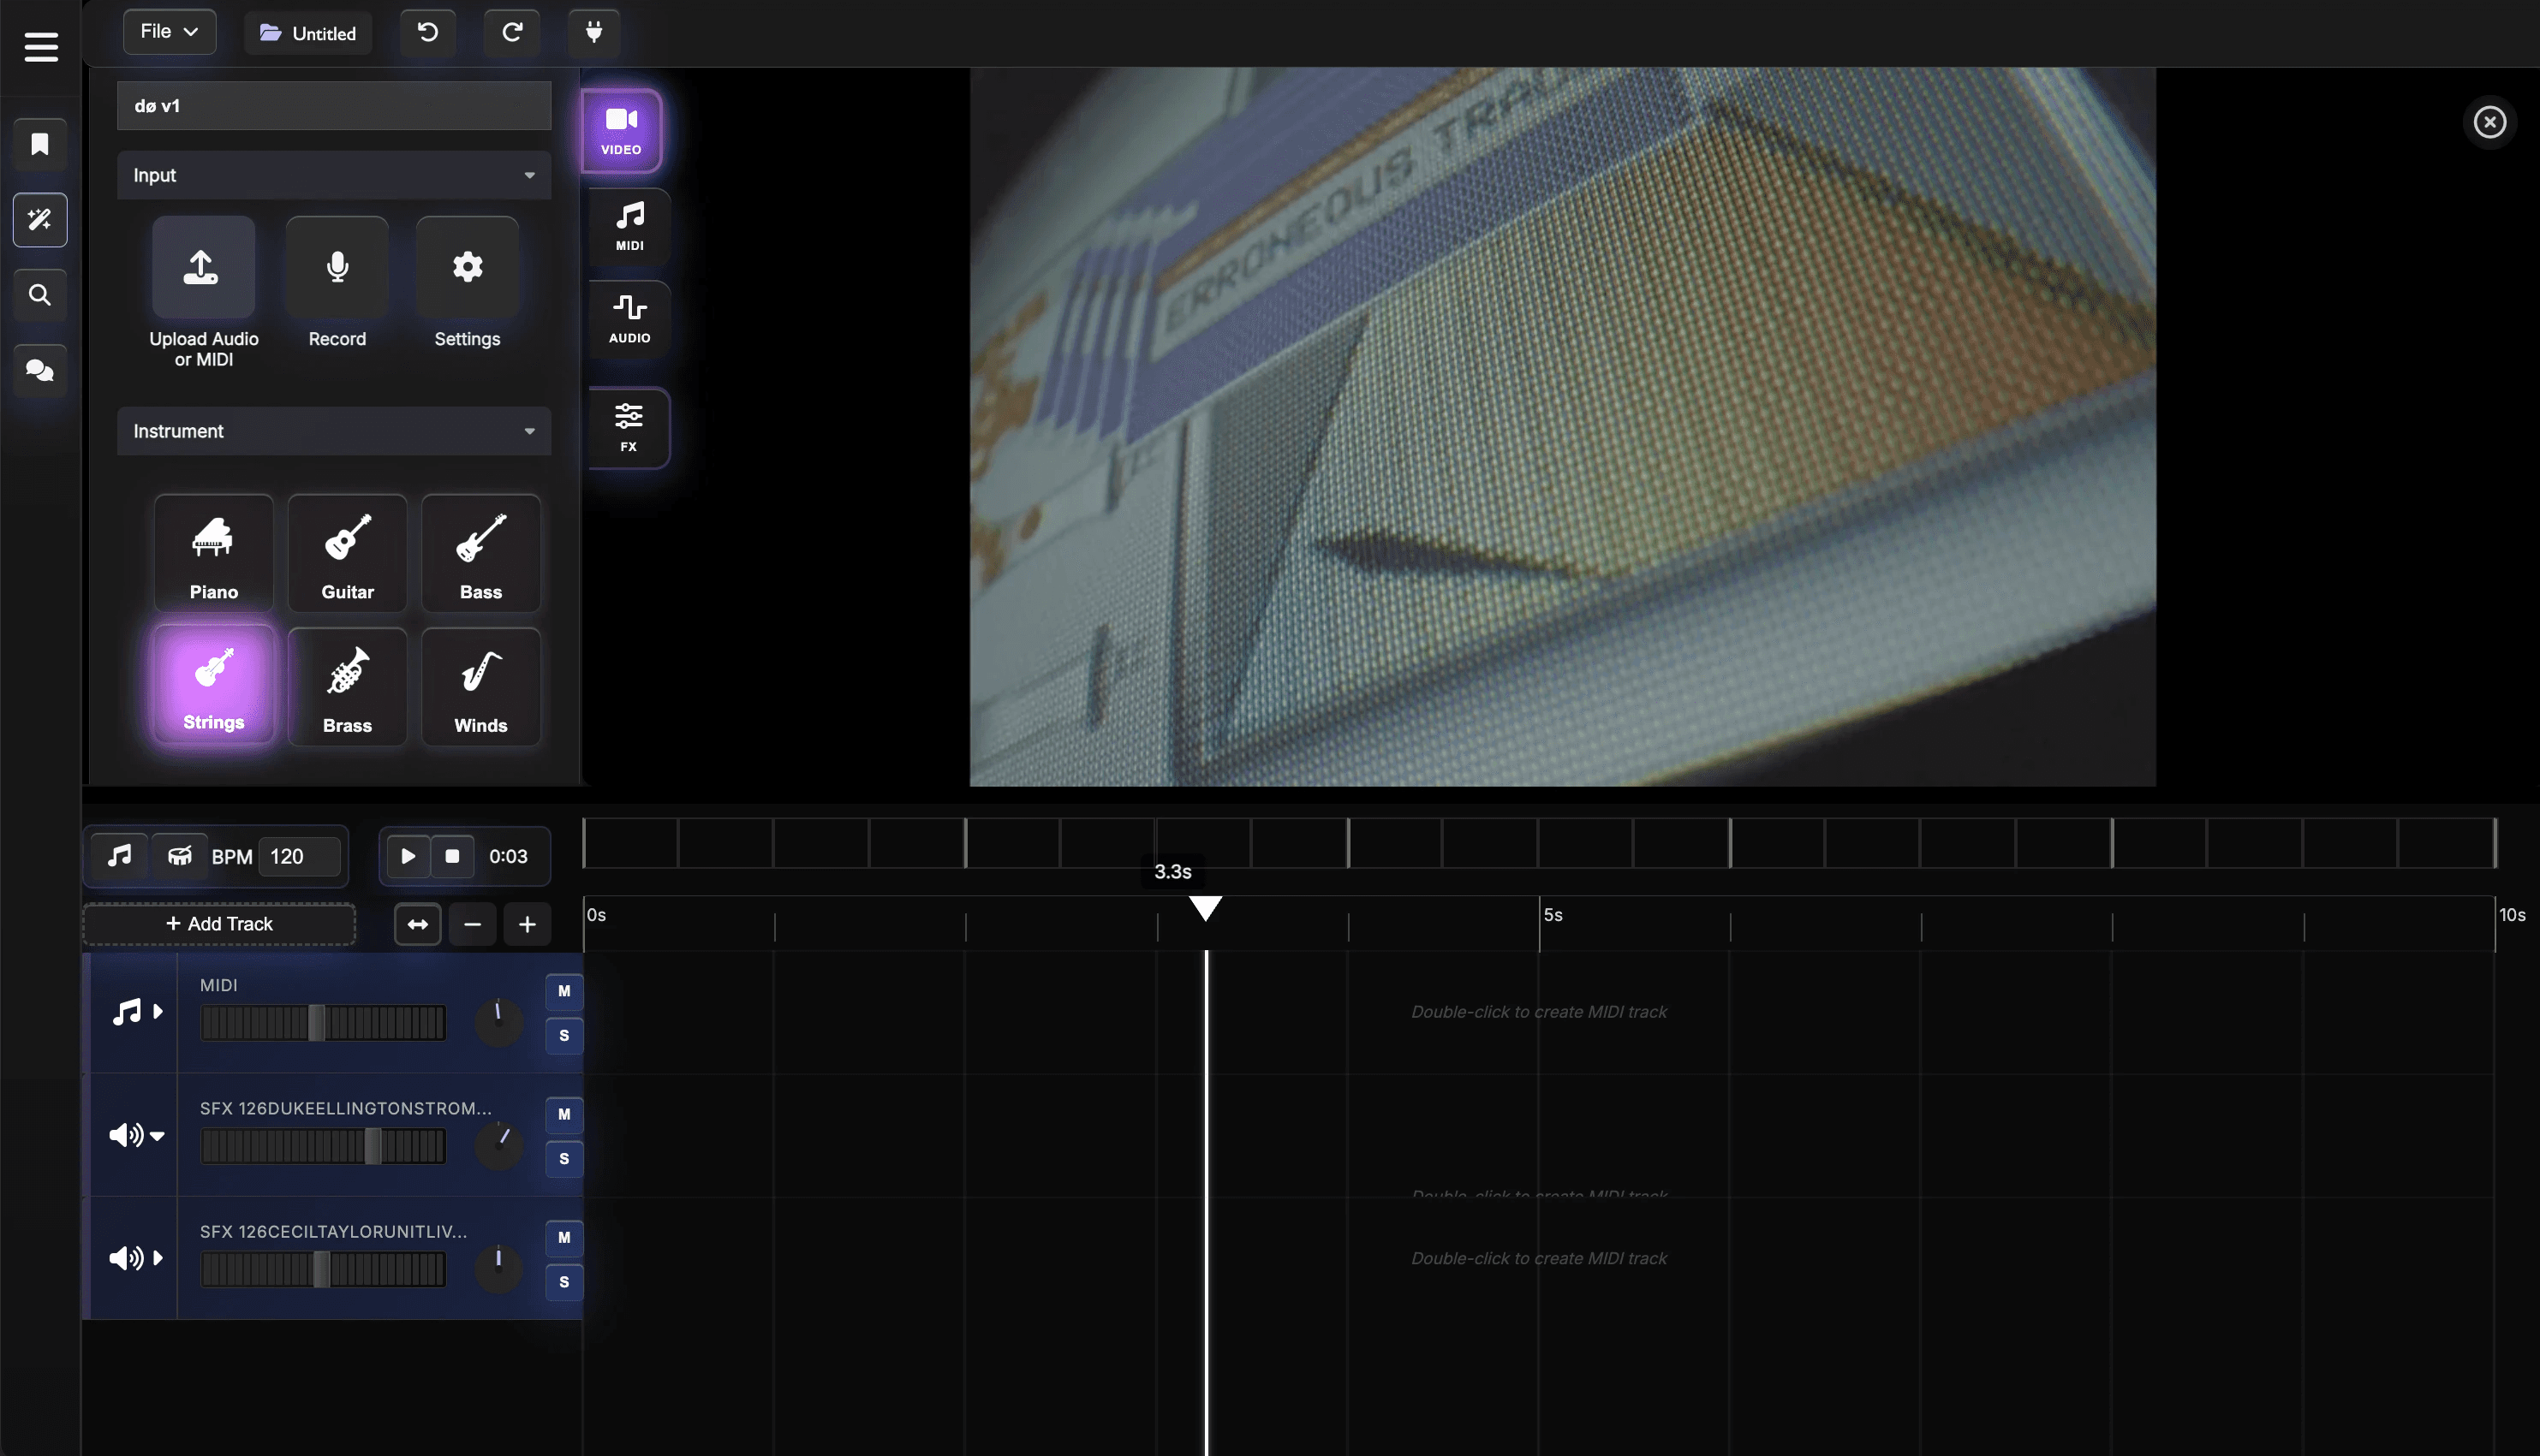Open the Untitled project button
The width and height of the screenshot is (2540, 1456).
(x=308, y=33)
